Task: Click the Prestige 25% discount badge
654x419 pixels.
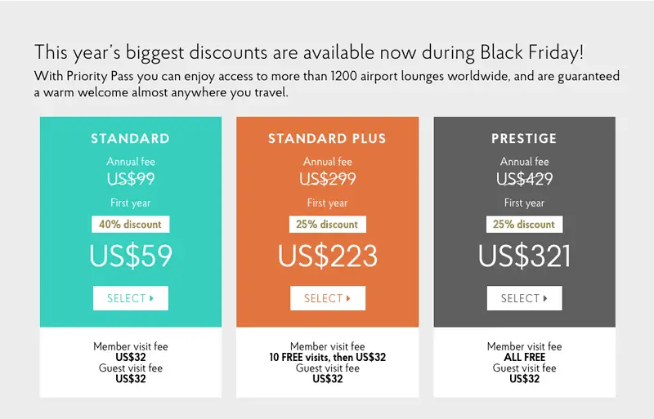Action: [x=524, y=225]
